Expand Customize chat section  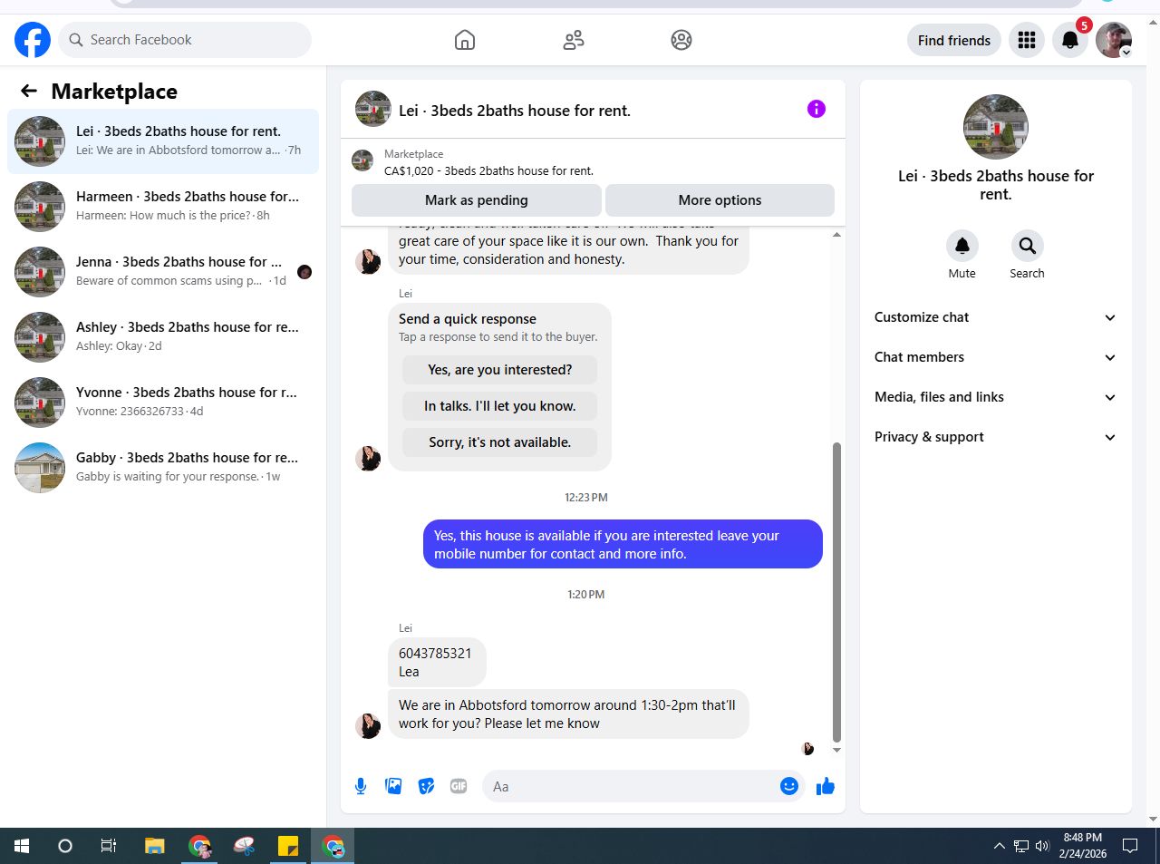[x=996, y=317]
